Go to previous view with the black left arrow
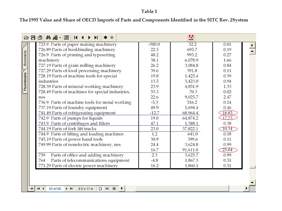Screen dimensions: 282x211 pos(105,37)
